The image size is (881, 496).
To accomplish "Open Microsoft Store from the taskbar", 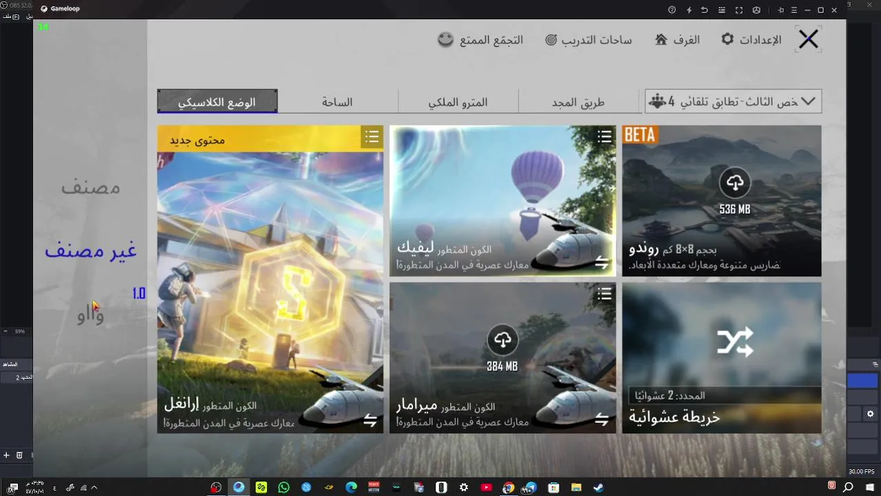I will 553,487.
